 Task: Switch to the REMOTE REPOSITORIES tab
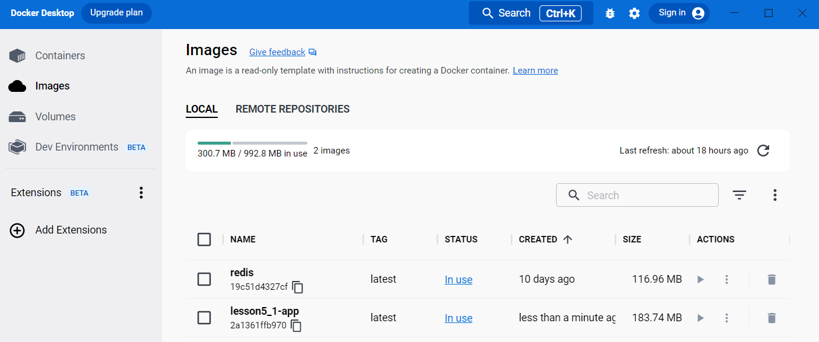(x=293, y=109)
